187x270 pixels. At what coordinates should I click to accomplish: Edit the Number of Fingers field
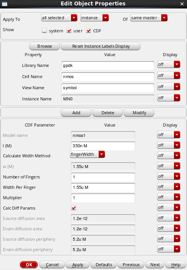coord(103,177)
